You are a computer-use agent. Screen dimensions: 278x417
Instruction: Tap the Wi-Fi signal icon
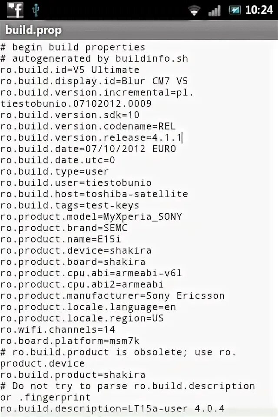pos(194,10)
